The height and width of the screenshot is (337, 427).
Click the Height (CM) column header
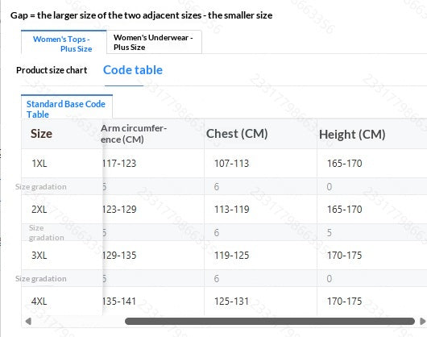pyautogui.click(x=352, y=135)
